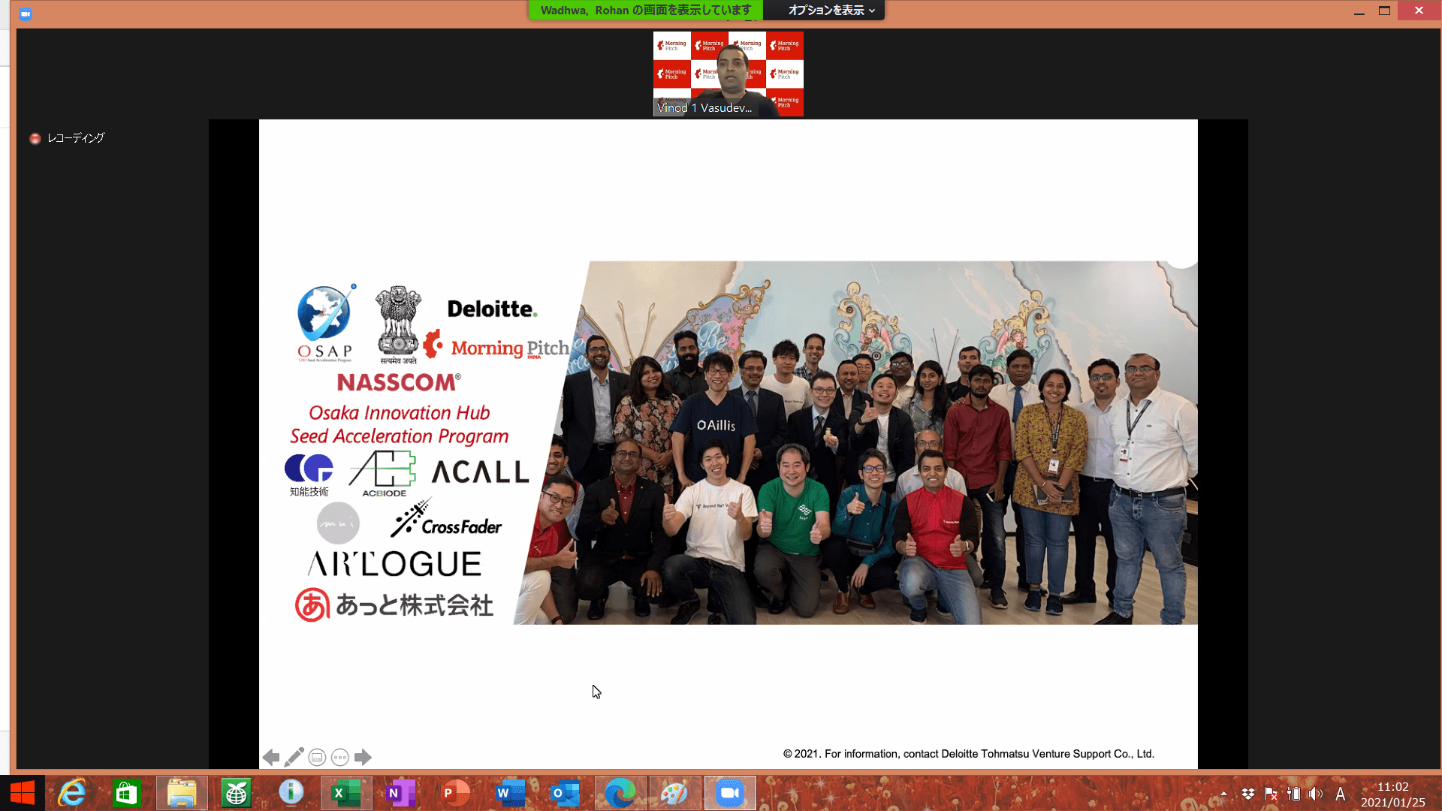Open the Zoom meeting taskbar icon
The height and width of the screenshot is (811, 1442).
pos(729,792)
